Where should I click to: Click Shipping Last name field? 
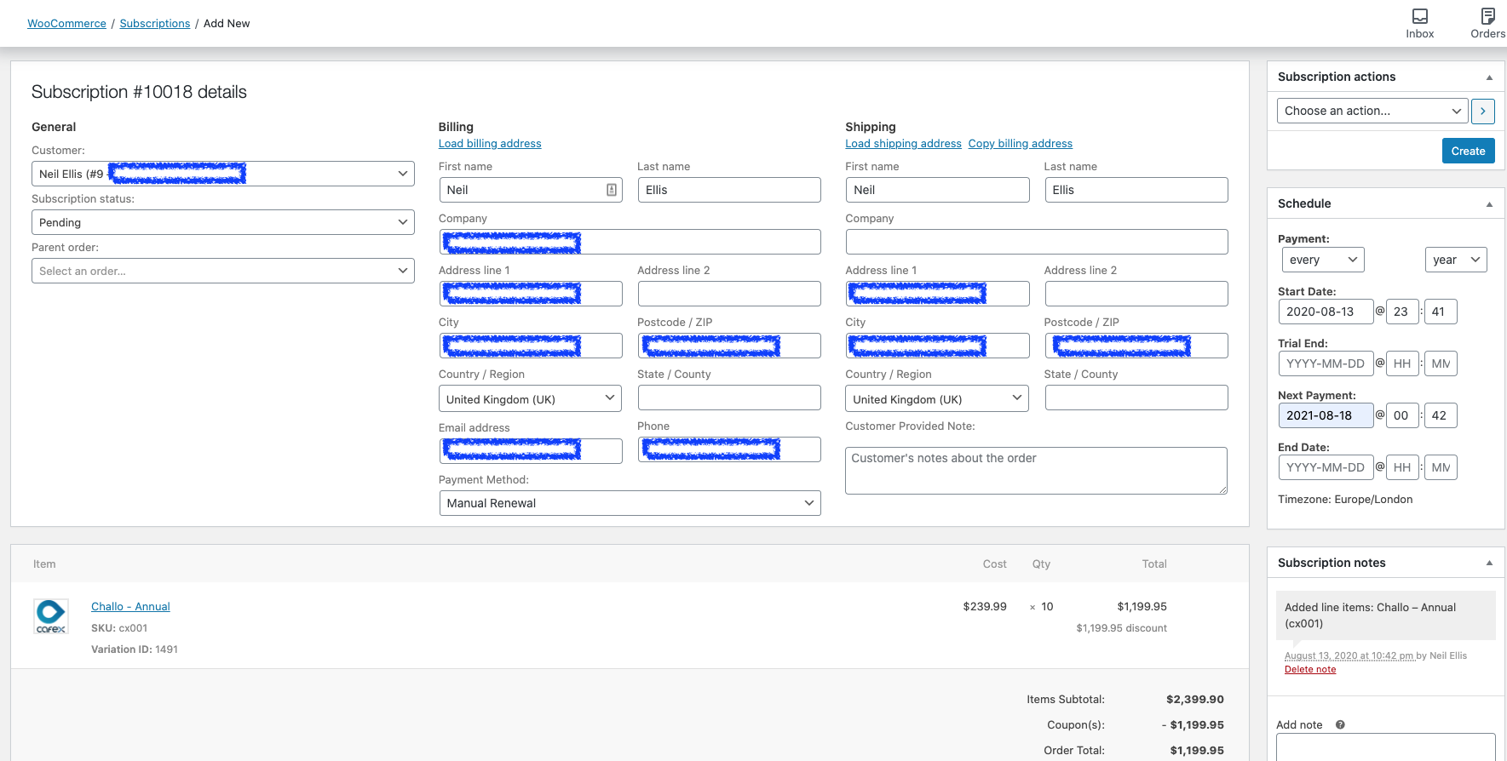[x=1136, y=190]
